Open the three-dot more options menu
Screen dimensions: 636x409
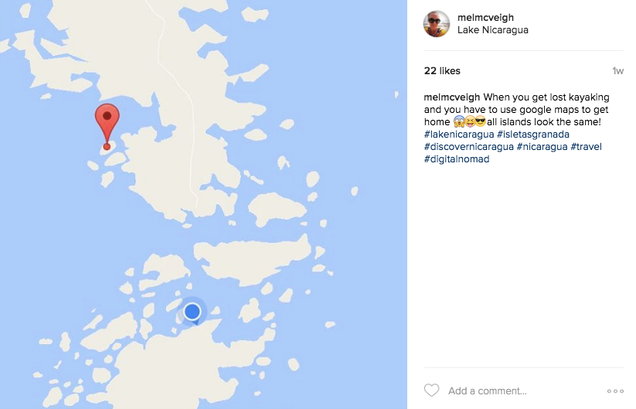coord(615,391)
